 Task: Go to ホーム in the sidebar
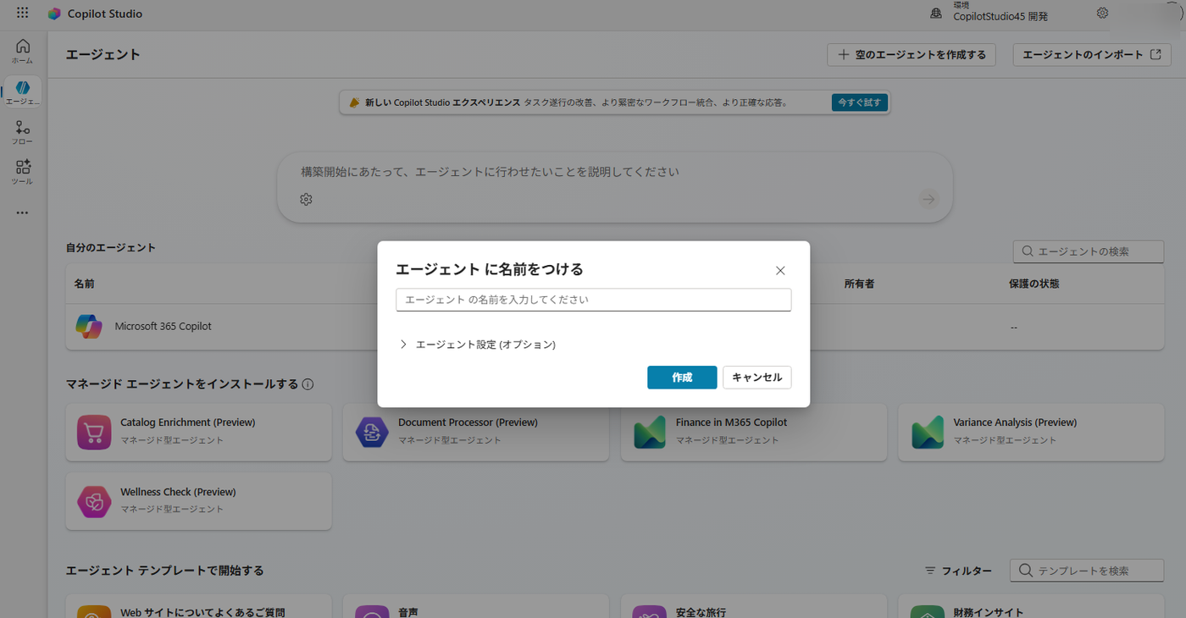point(23,51)
